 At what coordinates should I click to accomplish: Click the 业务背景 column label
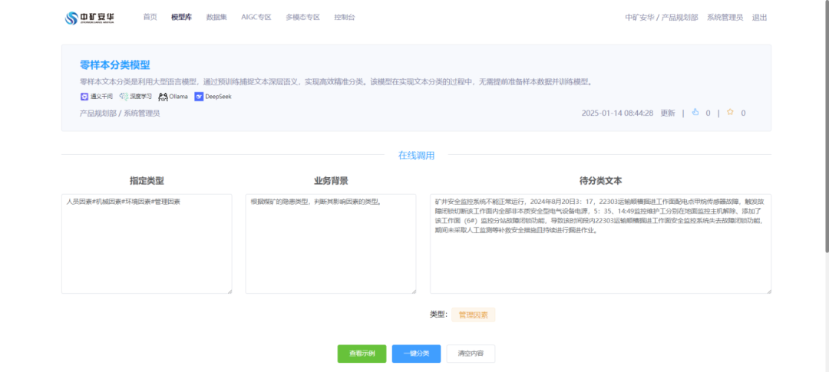pyautogui.click(x=330, y=181)
